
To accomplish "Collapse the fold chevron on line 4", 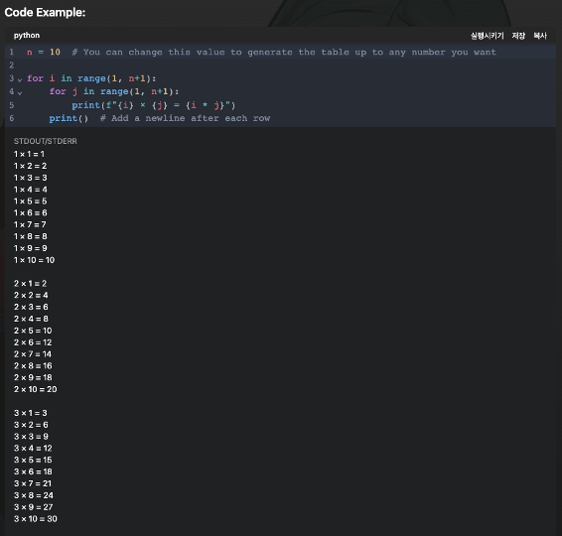I will (x=20, y=92).
